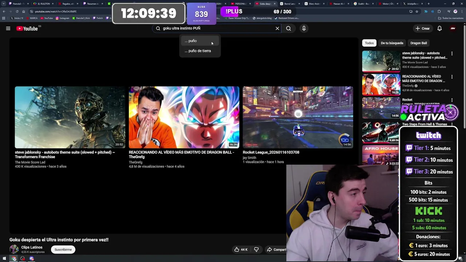Select De tu búsqueda filter chip

(x=392, y=43)
